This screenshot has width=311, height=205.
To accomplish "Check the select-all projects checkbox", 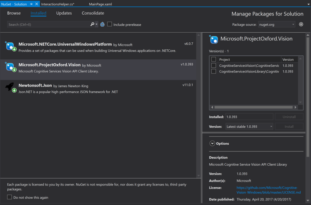I will [214, 59].
